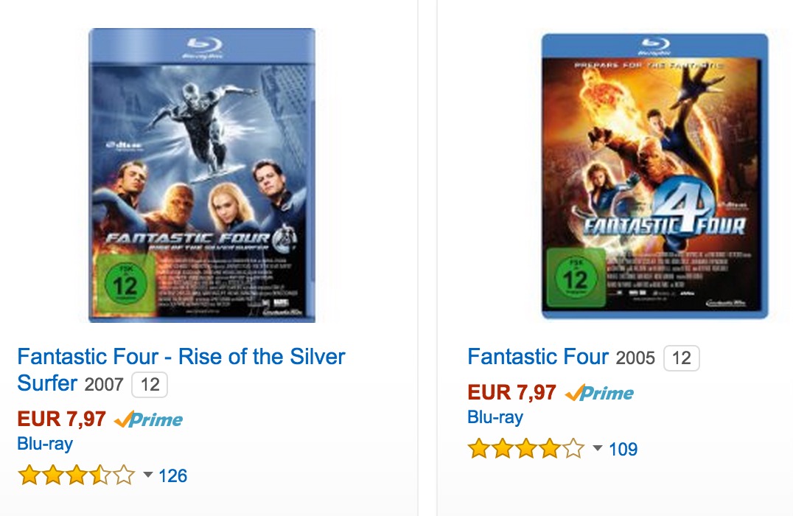Open Fantastic Four - Rise of the Silver Surfer title
793x516 pixels.
tap(181, 358)
